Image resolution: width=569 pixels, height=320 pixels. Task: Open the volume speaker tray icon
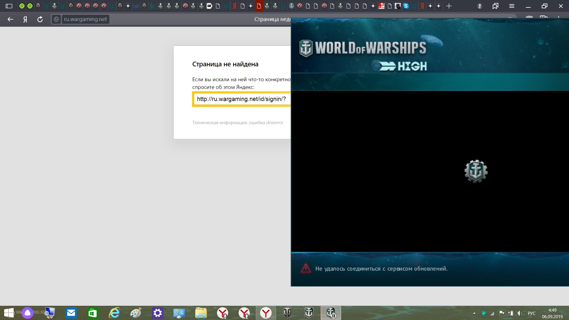tap(520, 313)
